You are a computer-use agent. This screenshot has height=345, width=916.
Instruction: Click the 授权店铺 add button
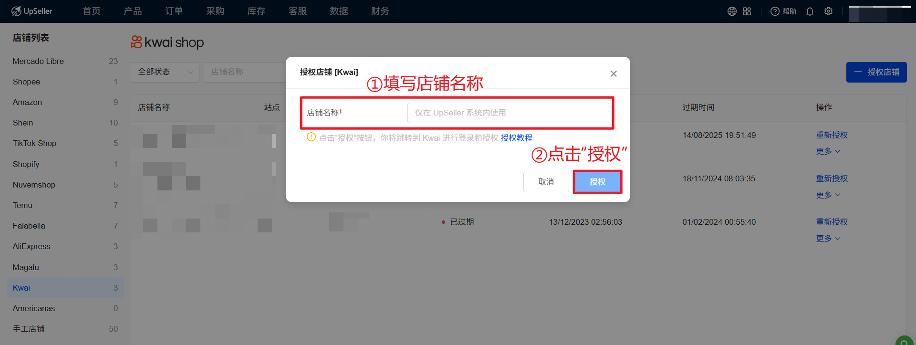876,72
